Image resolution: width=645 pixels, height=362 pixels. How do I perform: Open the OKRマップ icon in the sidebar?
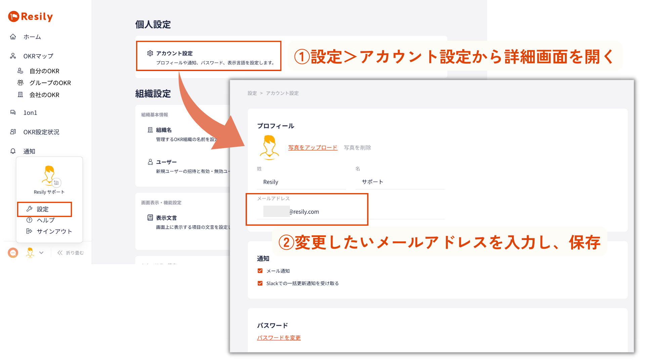coord(13,56)
